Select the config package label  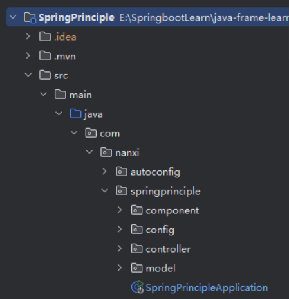coord(160,230)
